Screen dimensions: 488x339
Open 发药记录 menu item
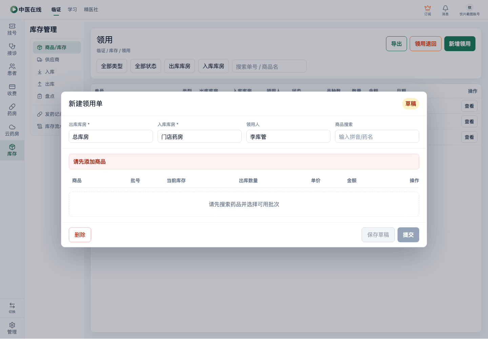point(49,114)
